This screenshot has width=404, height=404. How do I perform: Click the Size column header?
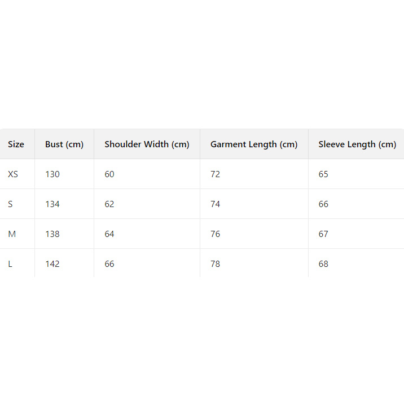click(x=16, y=144)
